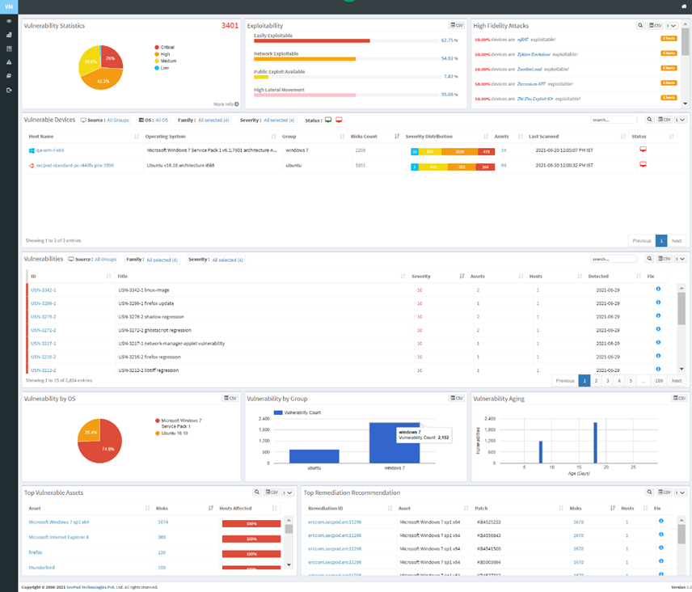Click More Info in Vulnerability Statistics
This screenshot has width=692, height=592.
pyautogui.click(x=226, y=104)
